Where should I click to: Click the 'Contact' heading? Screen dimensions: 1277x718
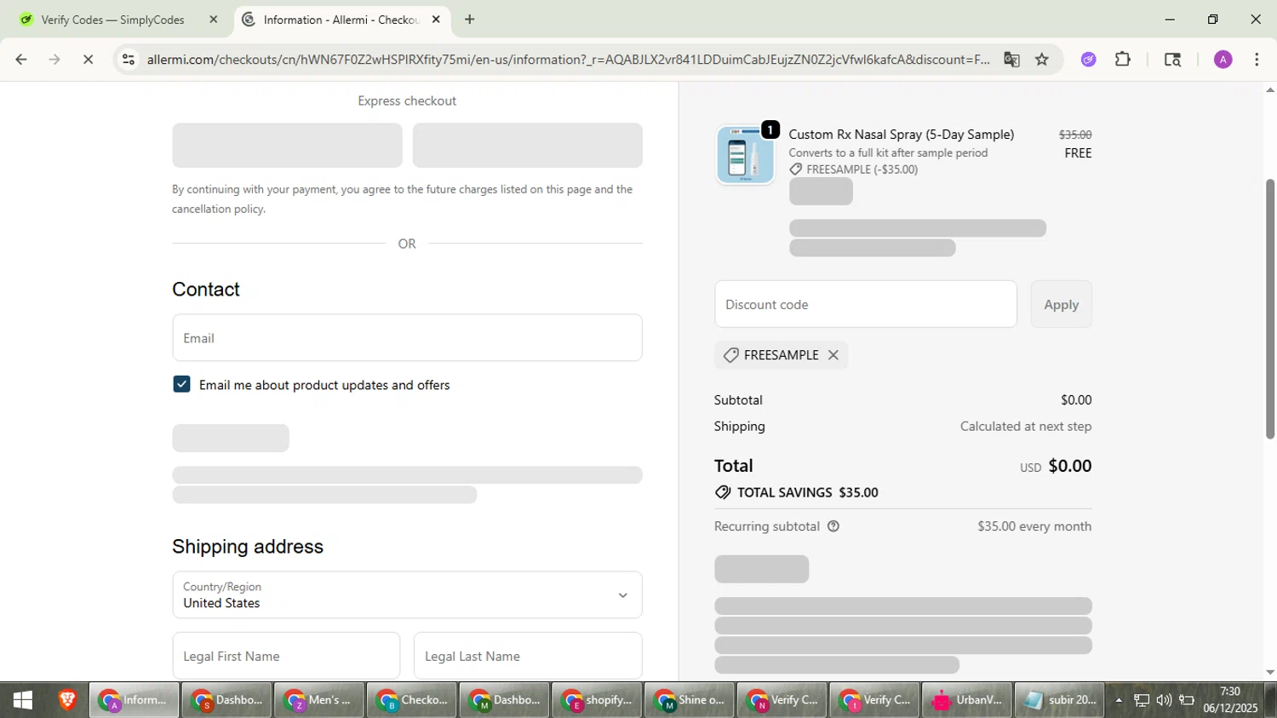tap(206, 290)
